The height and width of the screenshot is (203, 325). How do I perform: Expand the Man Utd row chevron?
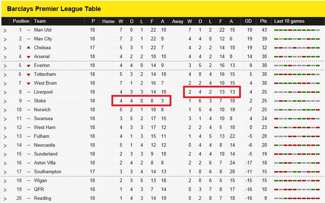(x=5, y=30)
